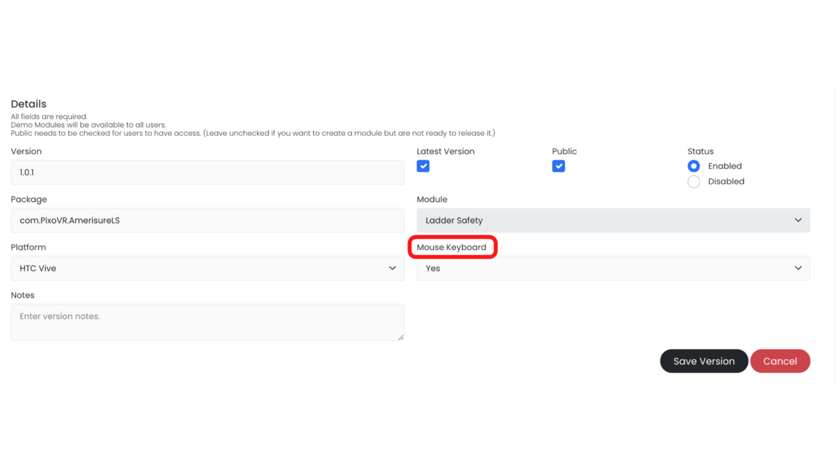Open the Mouse Keyboard dropdown showing Yes
The width and height of the screenshot is (836, 470).
point(613,268)
